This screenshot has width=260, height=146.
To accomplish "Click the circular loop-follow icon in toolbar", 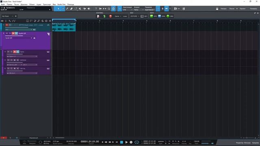I will tap(109, 9).
